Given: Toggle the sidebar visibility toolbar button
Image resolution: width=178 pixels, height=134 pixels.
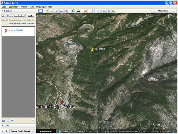Looking at the screenshot, I should click(x=40, y=11).
